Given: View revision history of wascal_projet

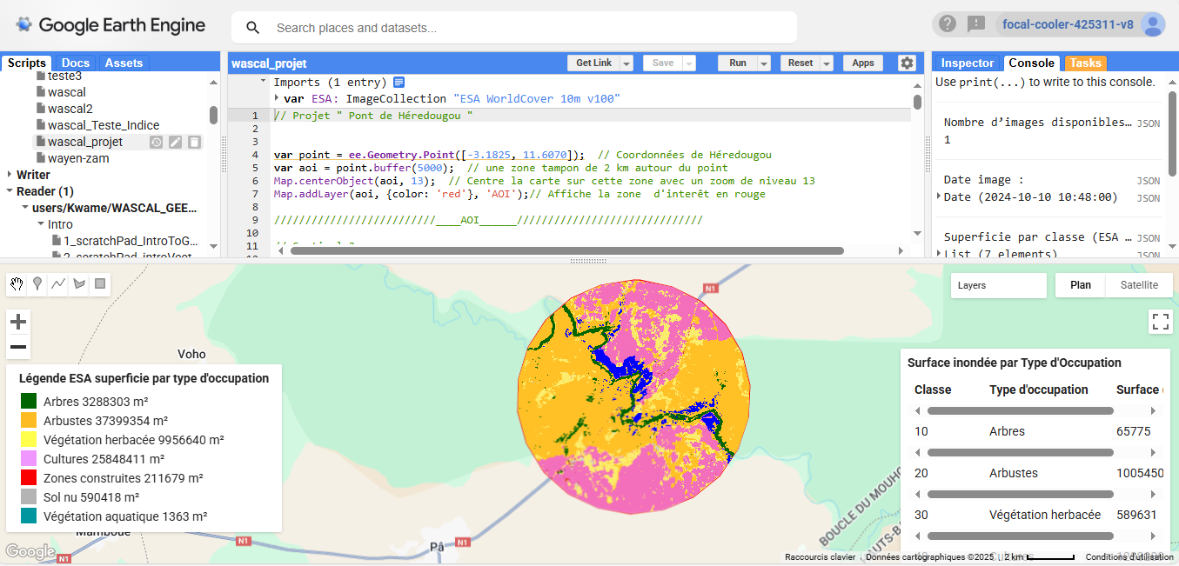Looking at the screenshot, I should (156, 142).
